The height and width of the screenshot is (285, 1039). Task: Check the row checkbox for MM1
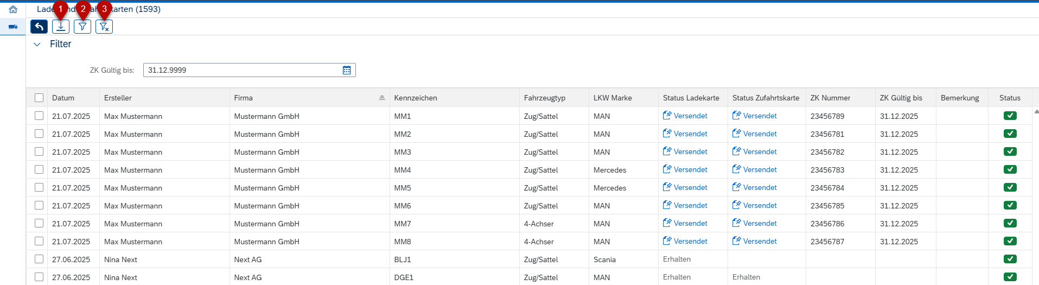[x=39, y=116]
